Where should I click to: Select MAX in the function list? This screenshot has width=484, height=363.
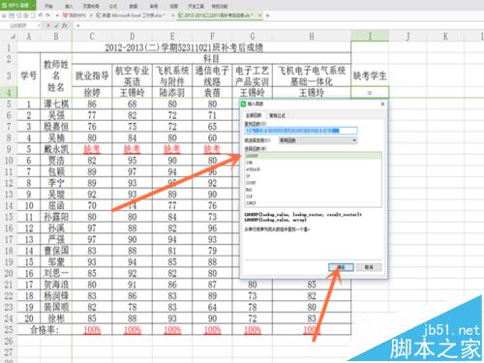[x=313, y=190]
